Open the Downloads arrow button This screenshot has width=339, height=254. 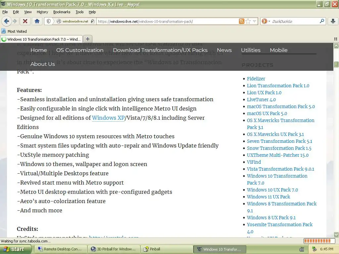point(333,21)
